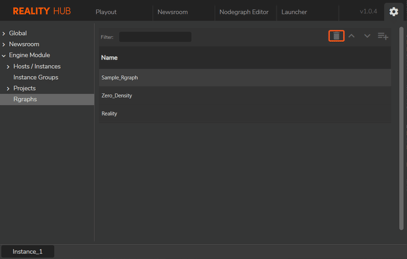Focus the Filter input field
The image size is (407, 259).
tap(155, 37)
